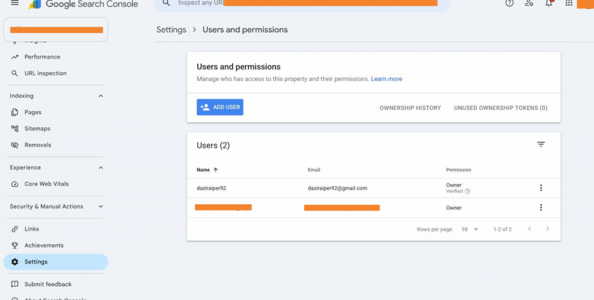Viewport: 594px width, 300px height.
Task: Open the hamburger main menu
Action: pos(15,3)
